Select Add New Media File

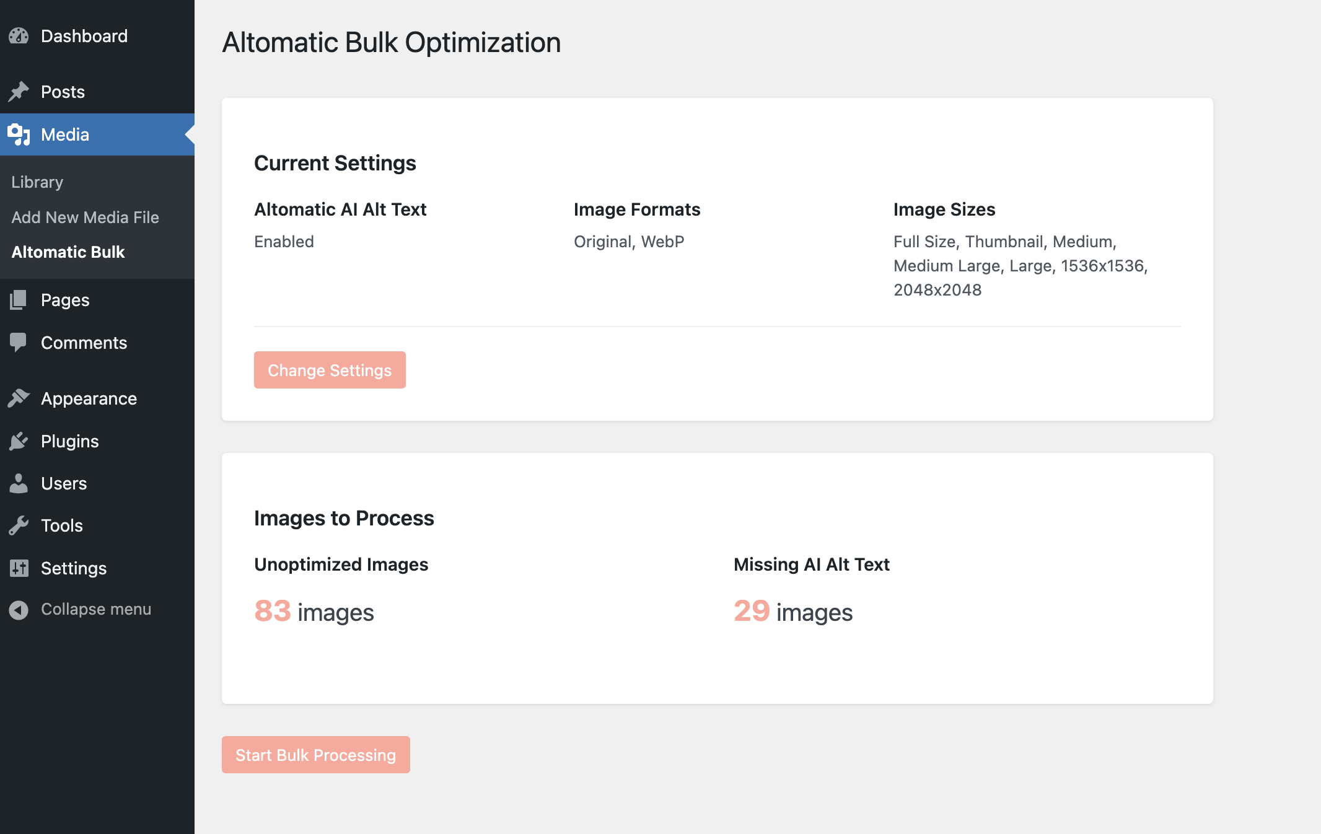pyautogui.click(x=86, y=217)
